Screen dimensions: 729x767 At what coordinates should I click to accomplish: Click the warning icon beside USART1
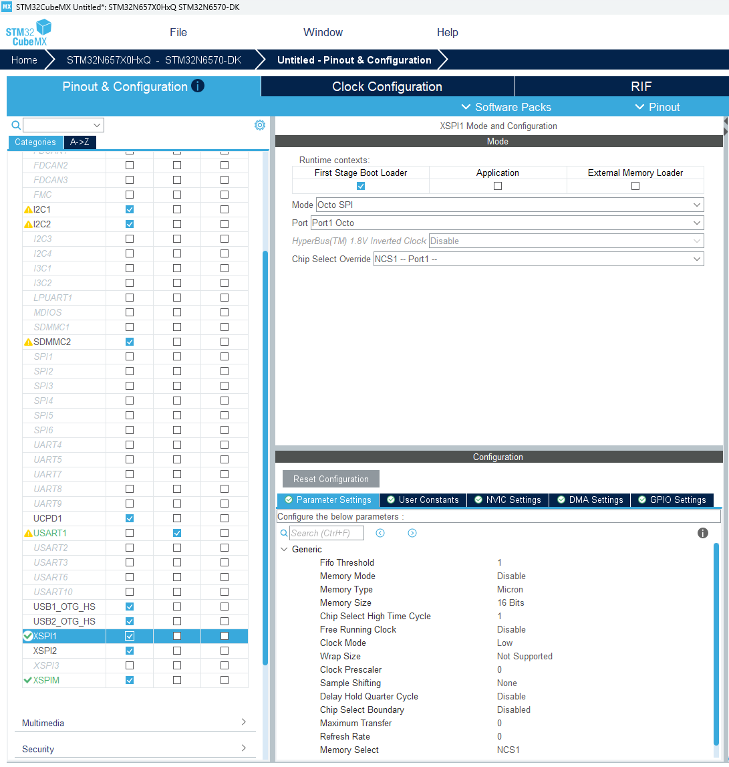pyautogui.click(x=28, y=533)
